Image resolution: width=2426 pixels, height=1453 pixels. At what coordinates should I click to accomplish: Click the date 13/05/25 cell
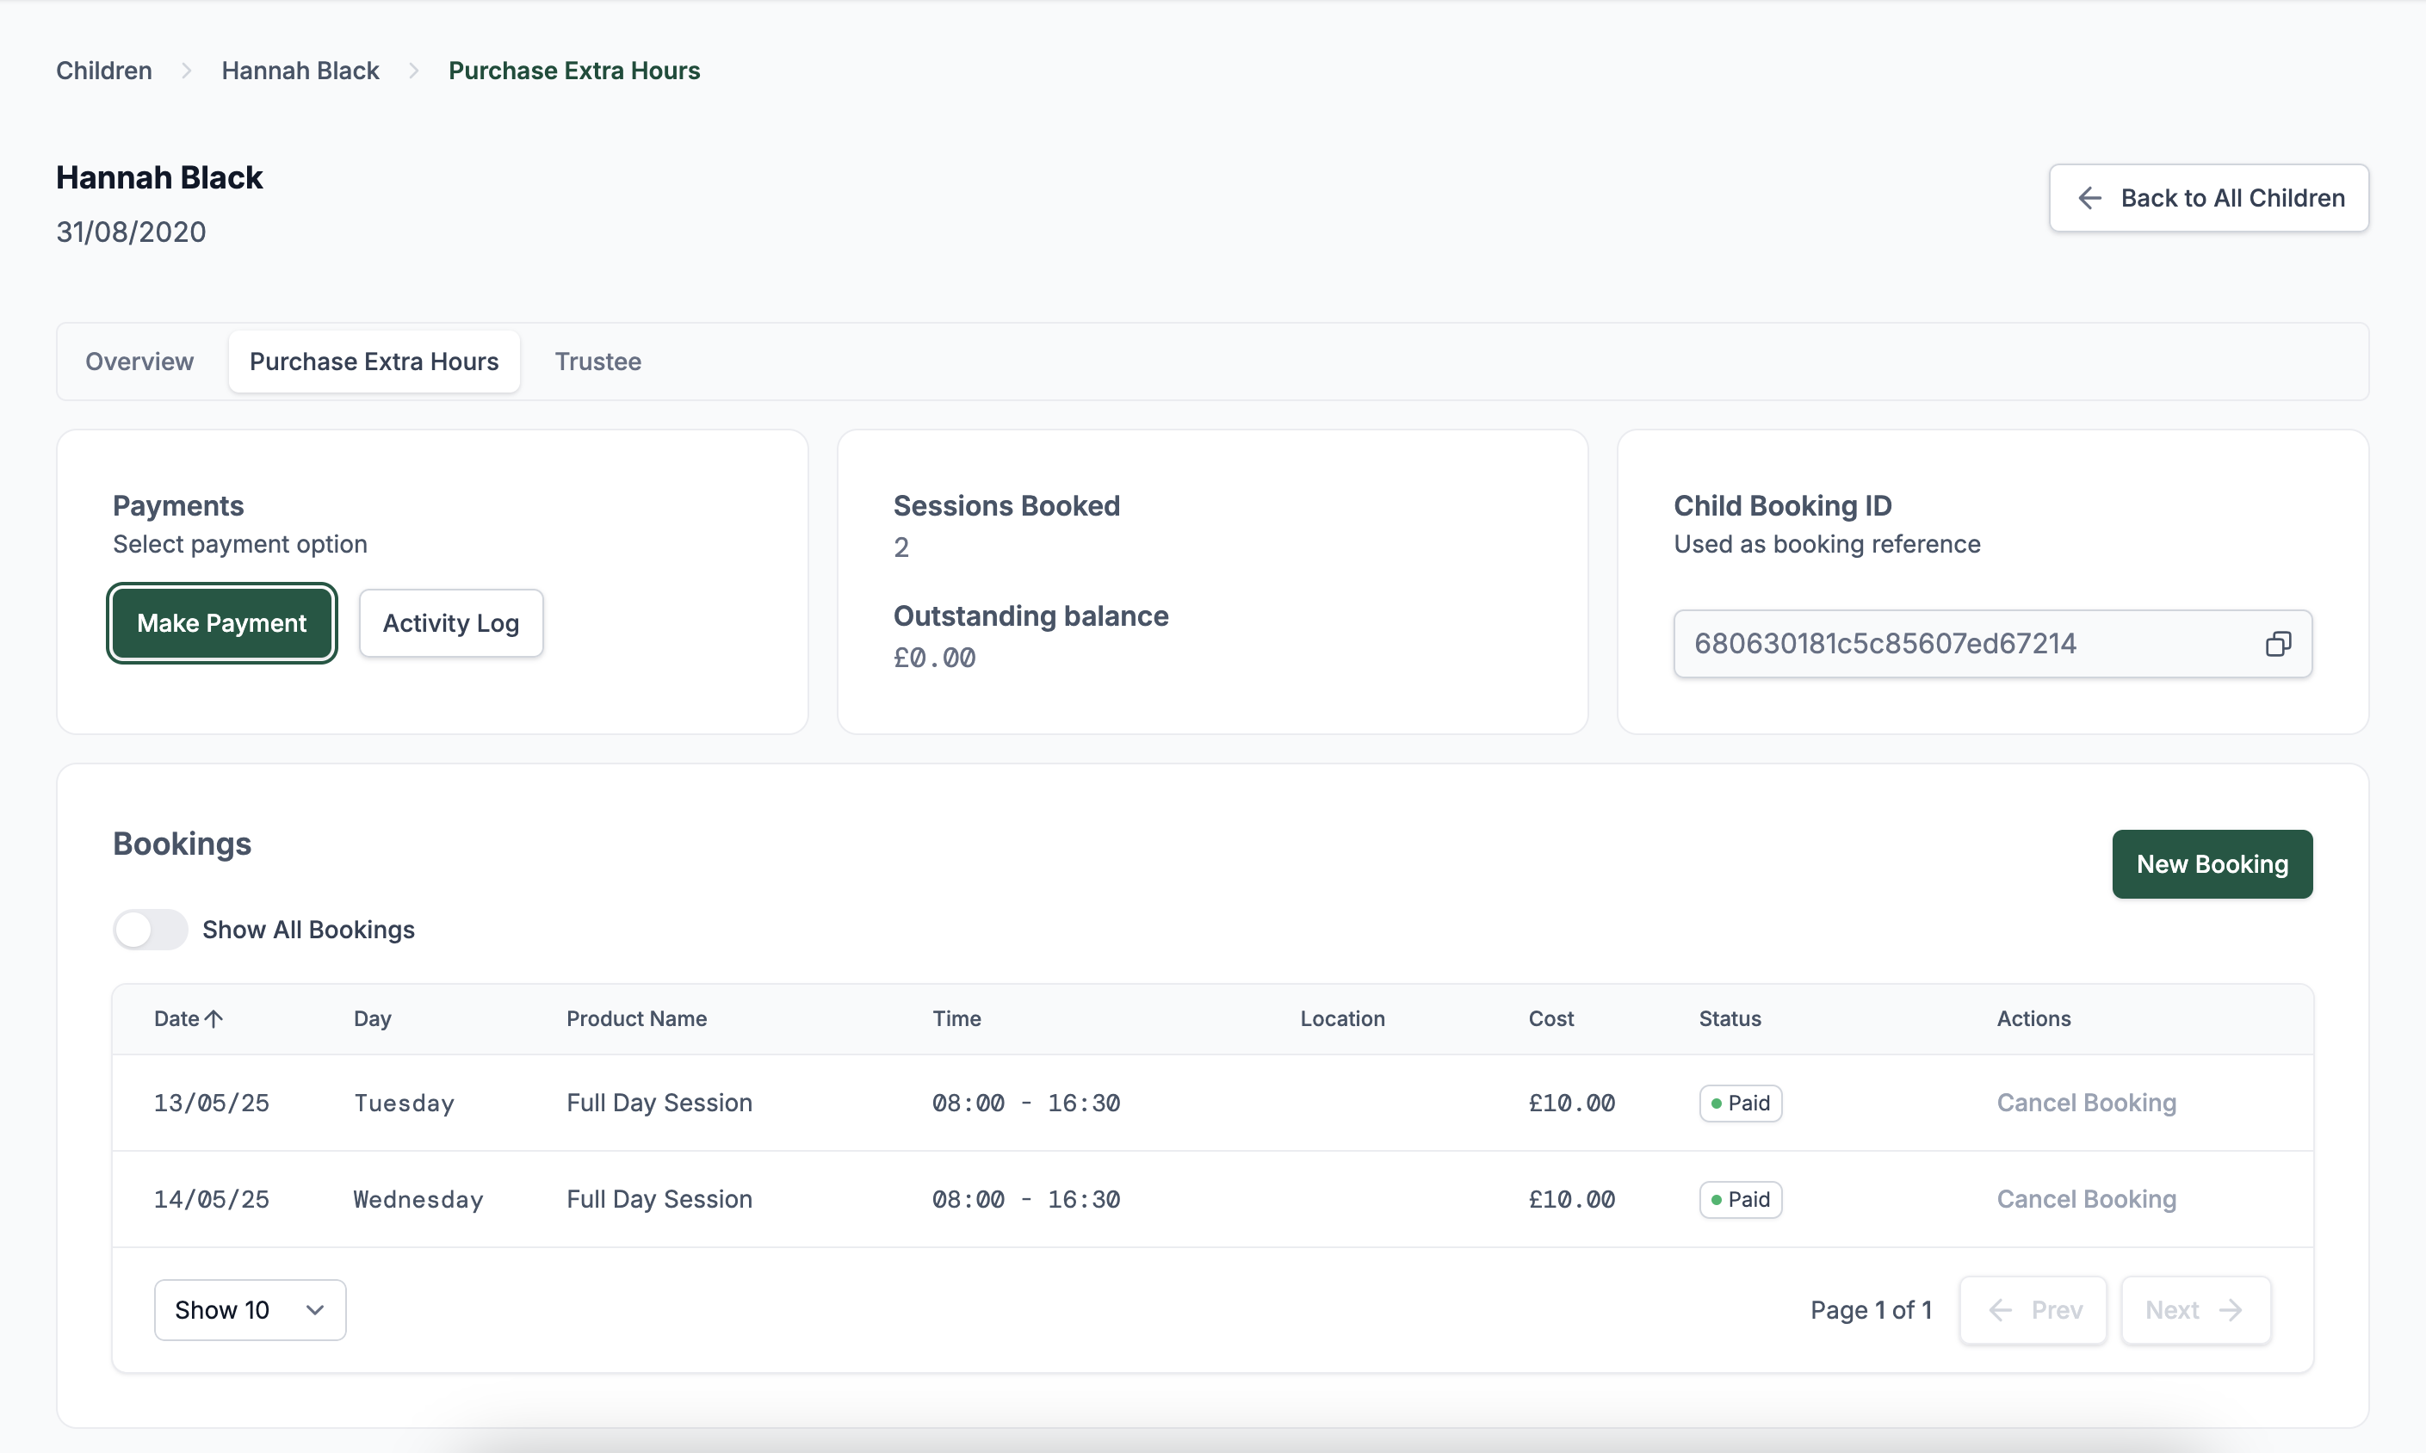(x=212, y=1103)
